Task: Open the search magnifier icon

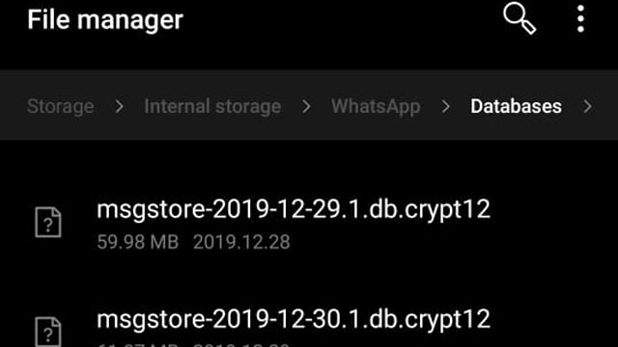Action: (x=520, y=18)
